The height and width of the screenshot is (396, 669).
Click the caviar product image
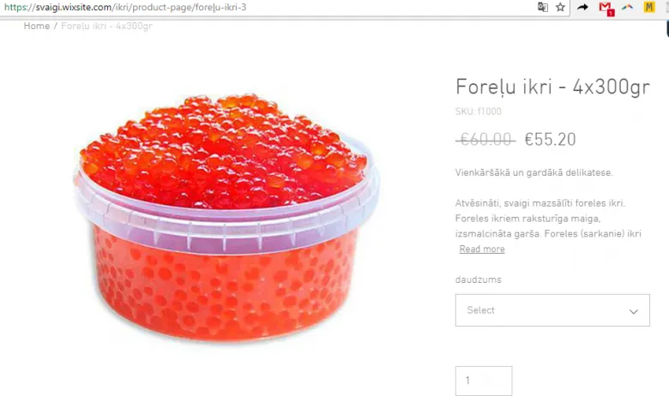[226, 218]
